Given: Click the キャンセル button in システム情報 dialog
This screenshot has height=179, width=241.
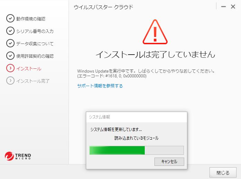Looking at the screenshot, I should pos(169,162).
